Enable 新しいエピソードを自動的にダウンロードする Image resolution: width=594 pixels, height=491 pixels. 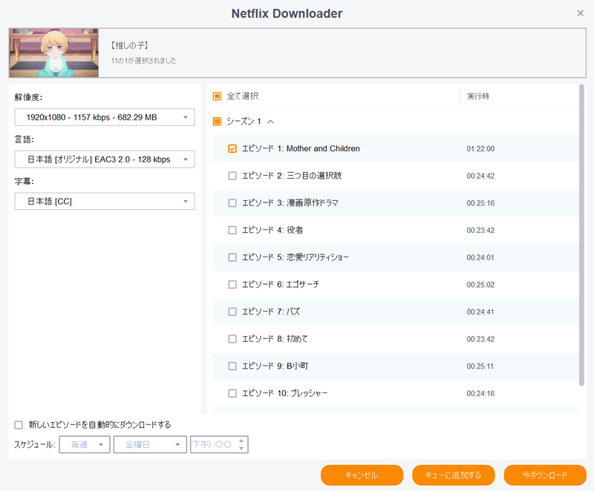(19, 425)
